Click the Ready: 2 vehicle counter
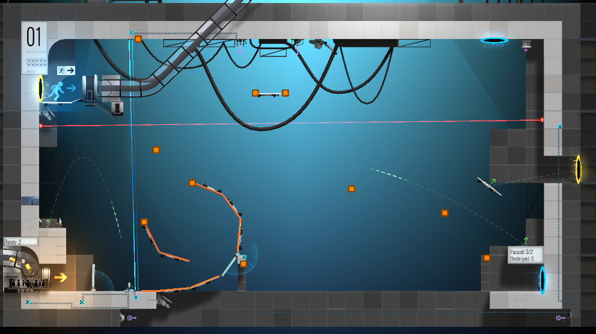The height and width of the screenshot is (334, 596). tap(21, 241)
